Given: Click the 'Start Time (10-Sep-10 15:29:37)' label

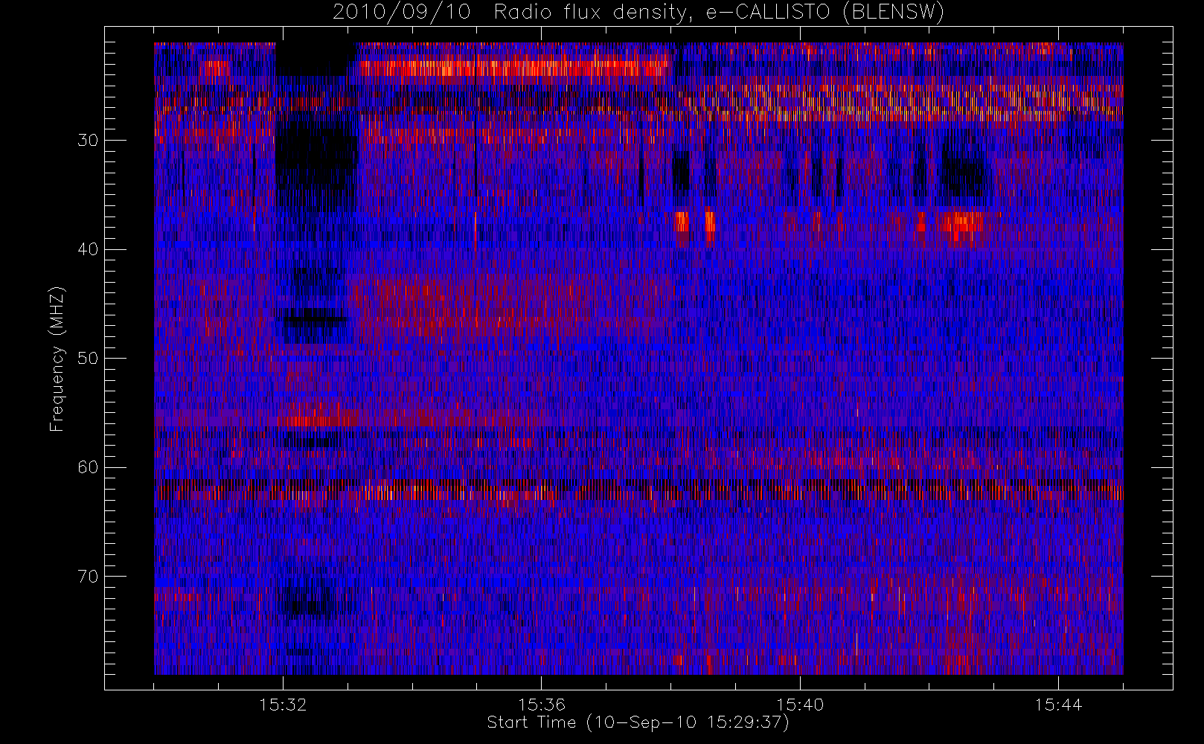Looking at the screenshot, I should pos(638,722).
